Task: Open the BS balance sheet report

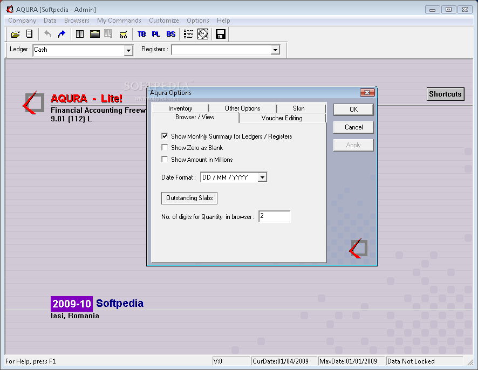Action: tap(170, 34)
